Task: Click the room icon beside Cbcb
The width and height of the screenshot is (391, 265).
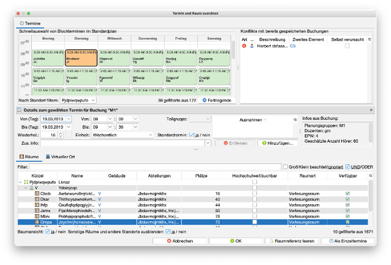Action: point(37,194)
